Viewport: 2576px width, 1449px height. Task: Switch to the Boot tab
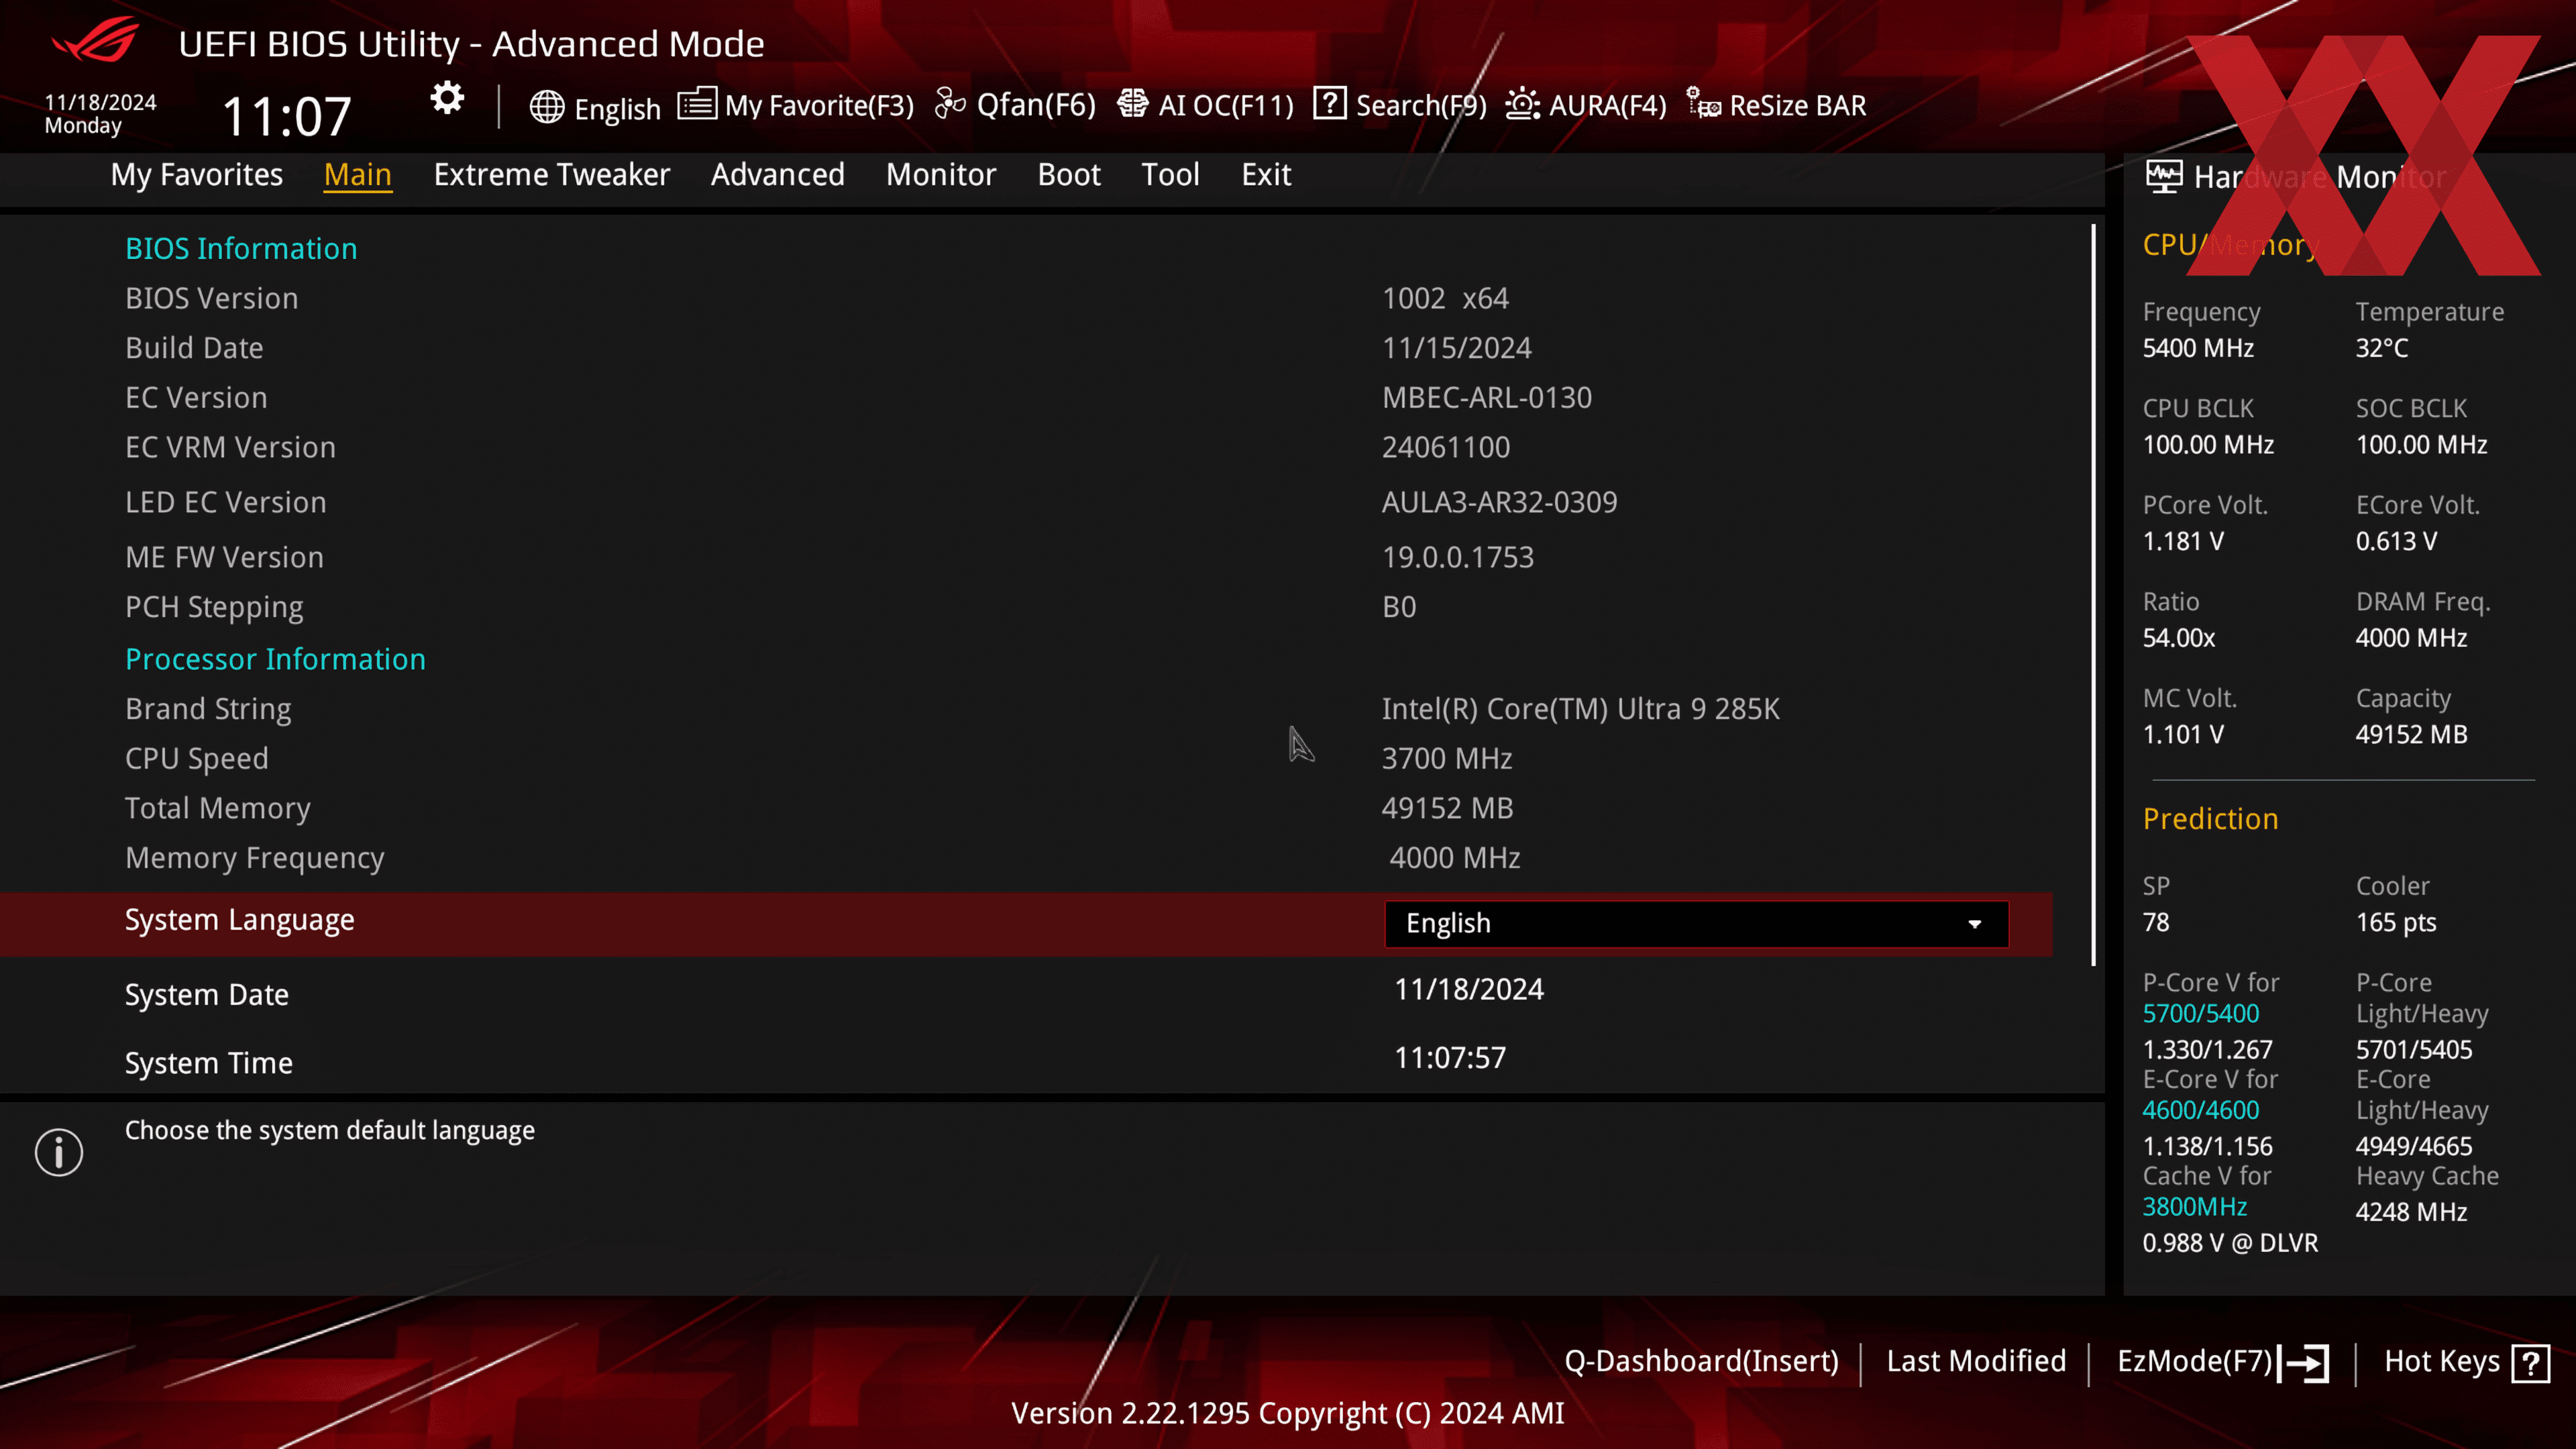pyautogui.click(x=1068, y=174)
